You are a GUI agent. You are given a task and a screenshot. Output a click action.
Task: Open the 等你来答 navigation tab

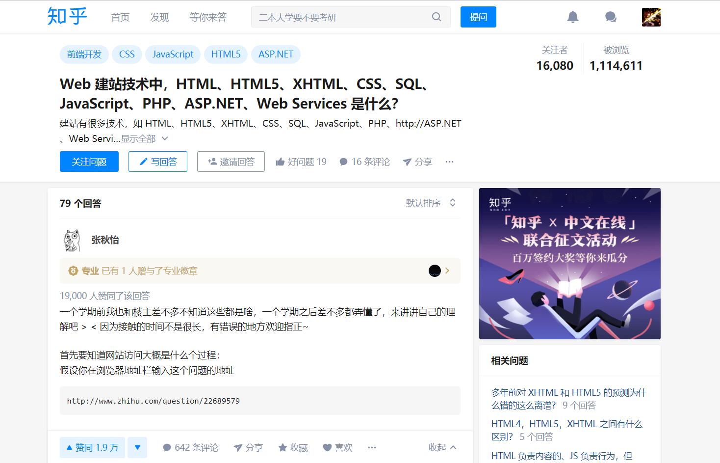tap(207, 17)
